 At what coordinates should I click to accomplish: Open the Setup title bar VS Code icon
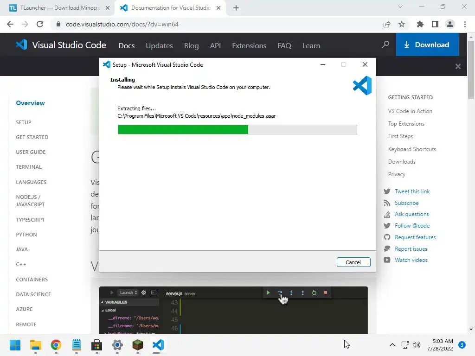[x=107, y=64]
